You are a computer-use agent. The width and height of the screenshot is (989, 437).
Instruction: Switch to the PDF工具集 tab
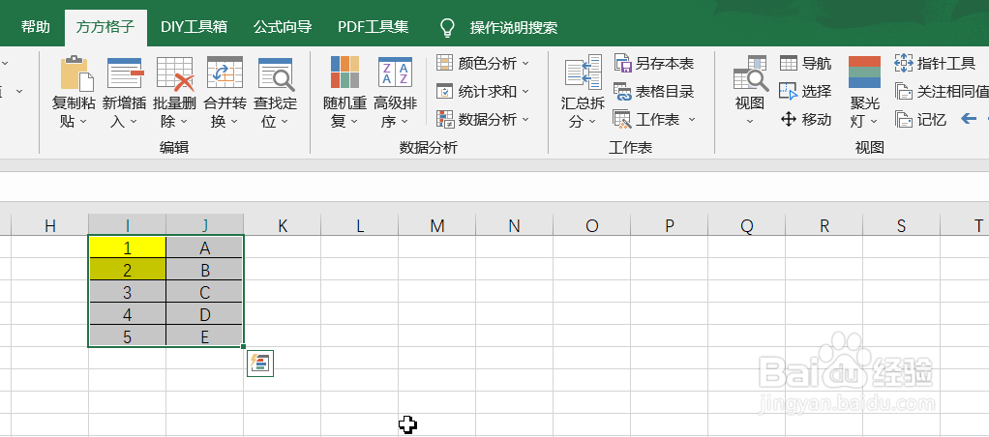373,27
